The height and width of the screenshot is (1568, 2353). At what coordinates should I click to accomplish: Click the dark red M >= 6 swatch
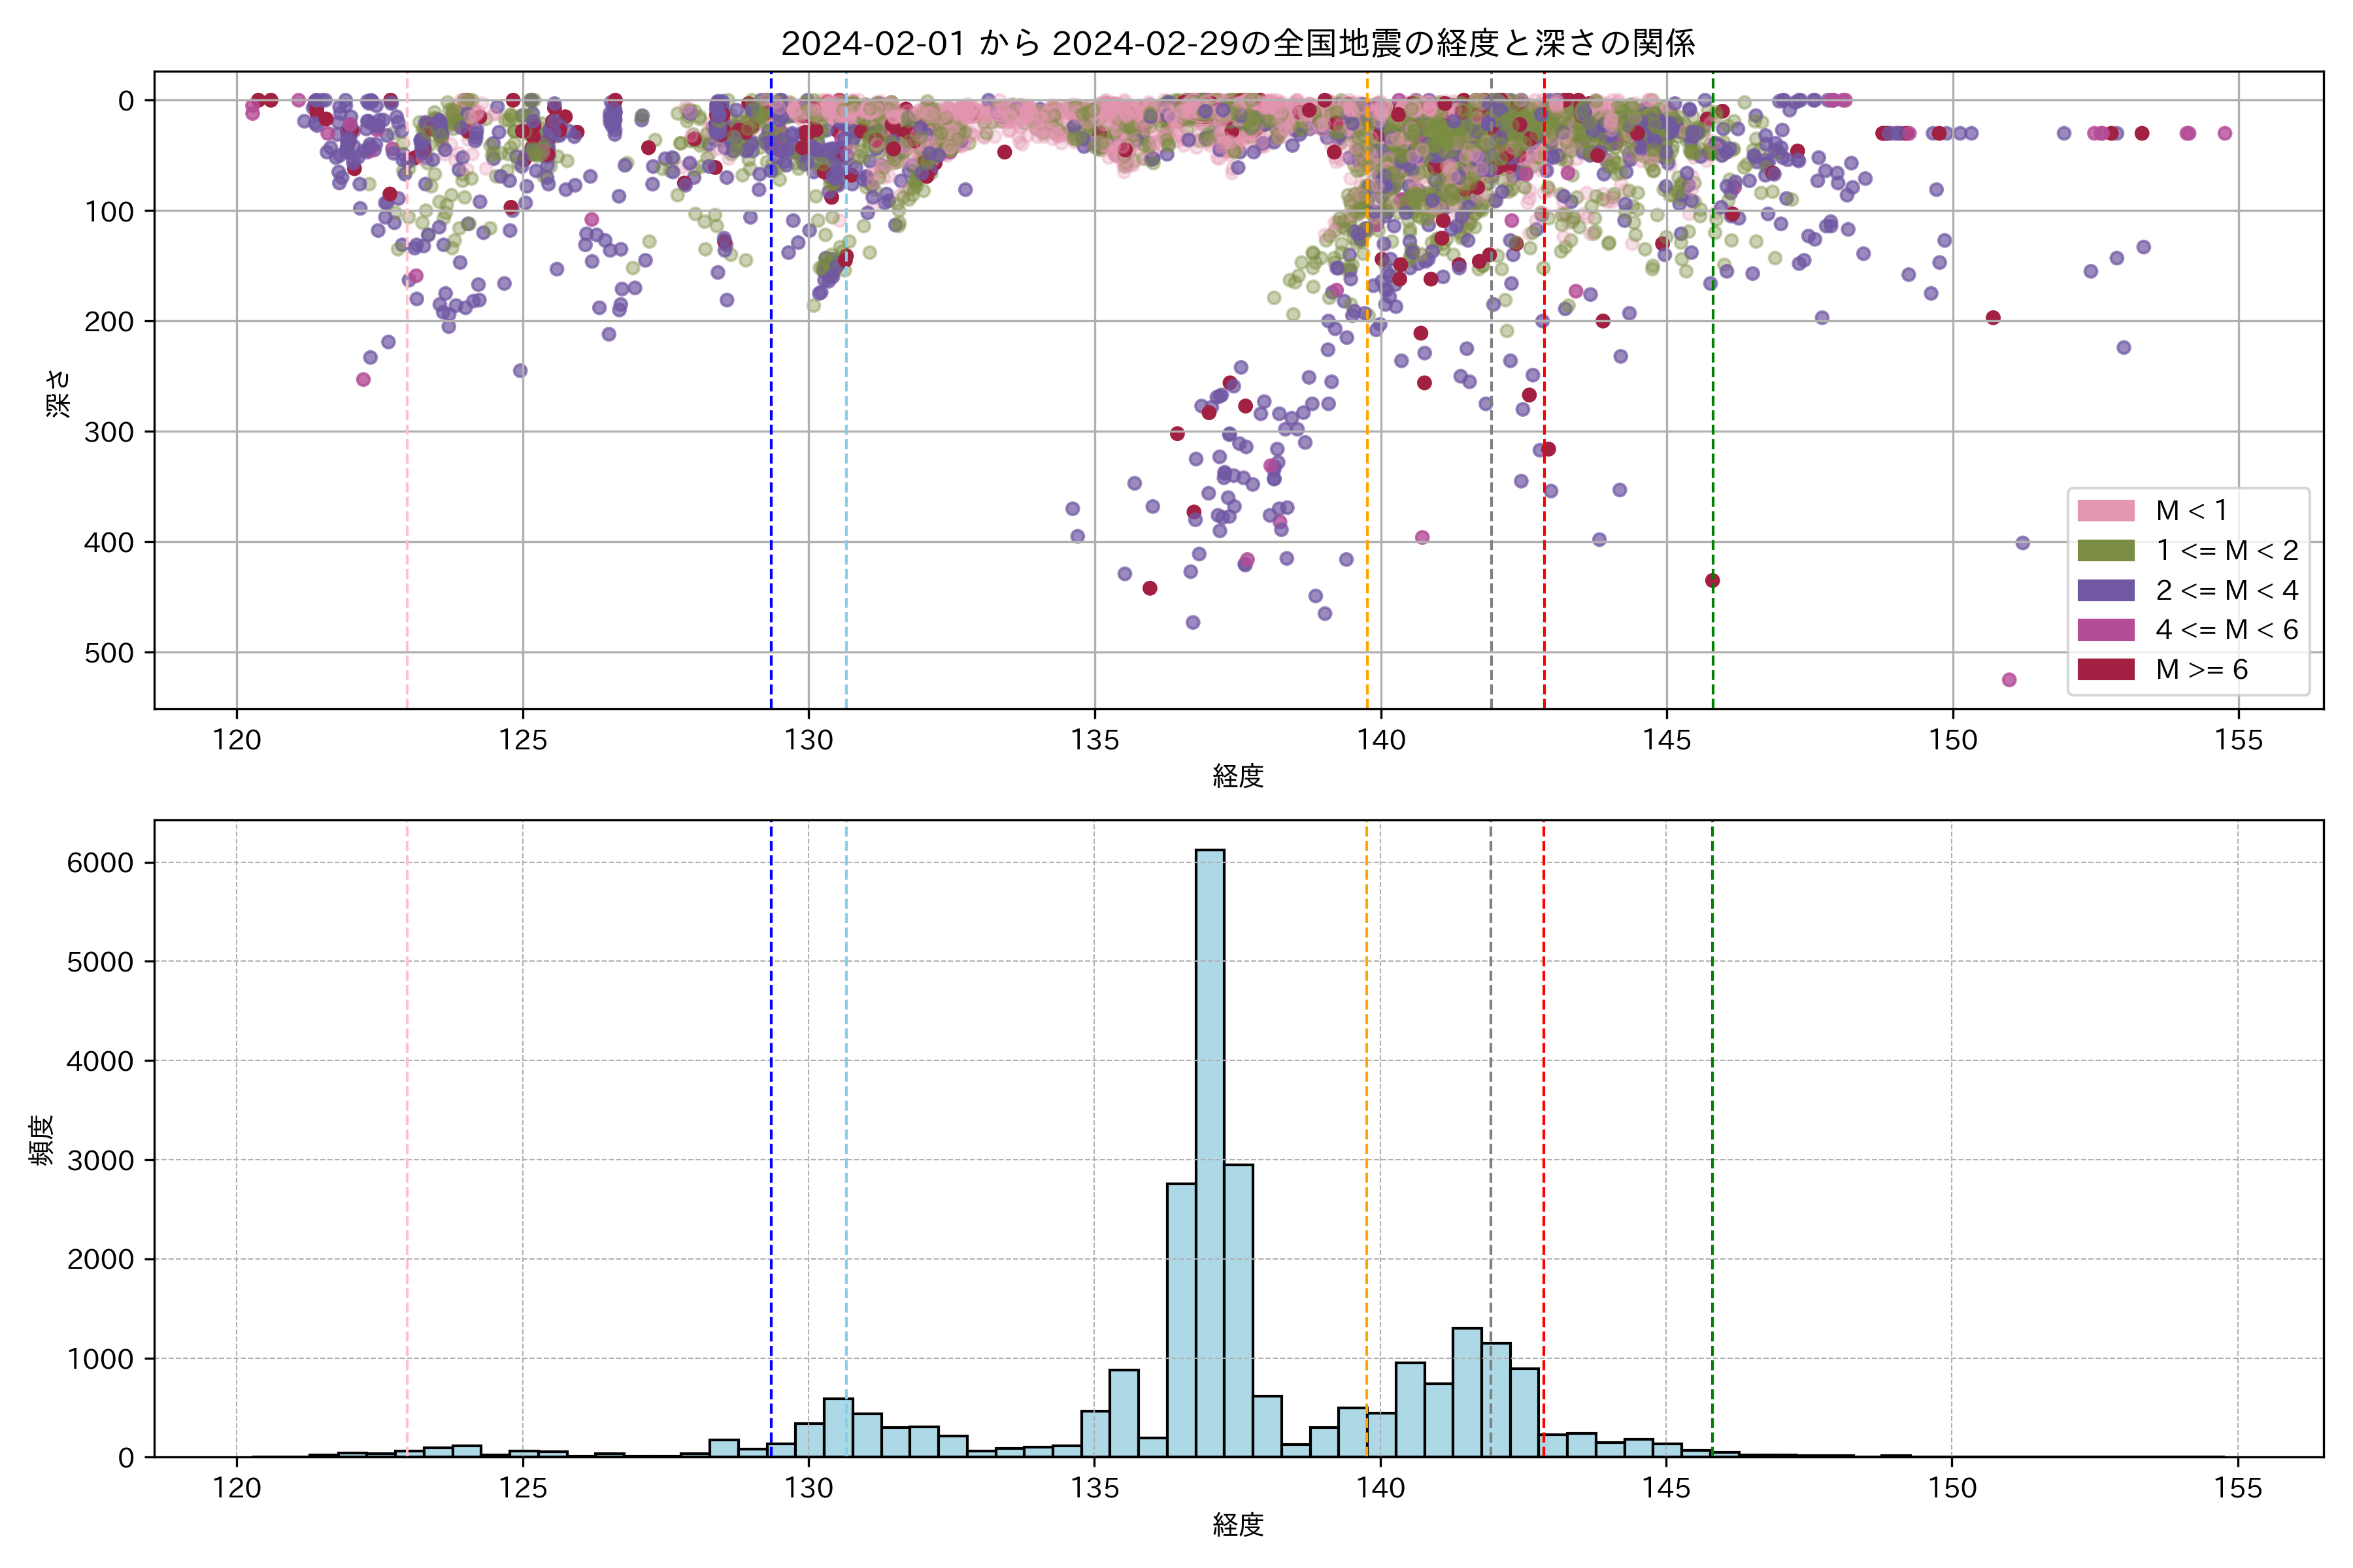[2105, 670]
